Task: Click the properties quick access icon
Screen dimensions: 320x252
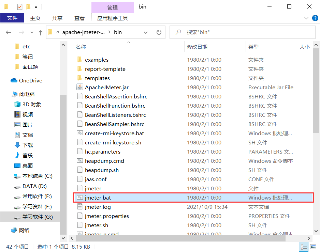Action: (19, 7)
